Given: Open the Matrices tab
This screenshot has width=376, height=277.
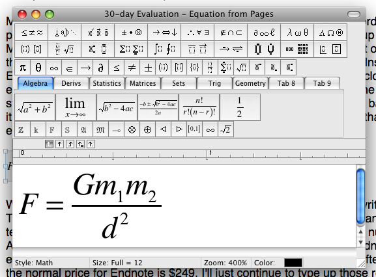Looking at the screenshot, I should (x=143, y=83).
